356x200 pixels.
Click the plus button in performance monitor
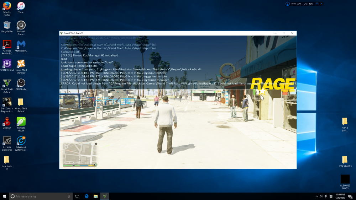tap(321, 4)
